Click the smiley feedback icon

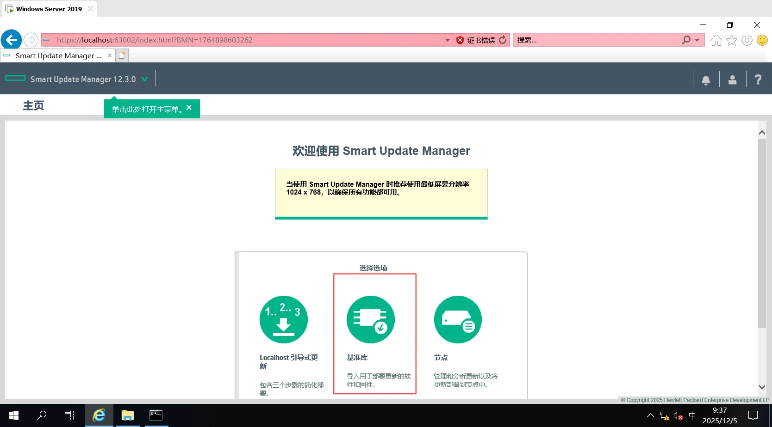pos(762,40)
